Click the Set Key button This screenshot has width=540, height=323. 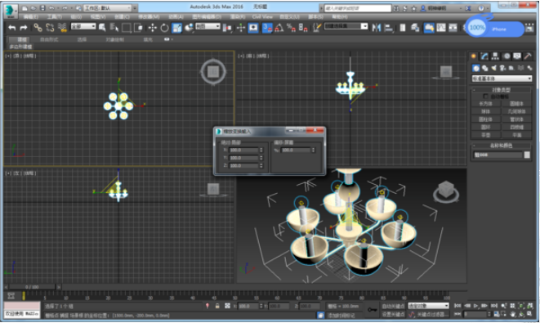point(393,314)
